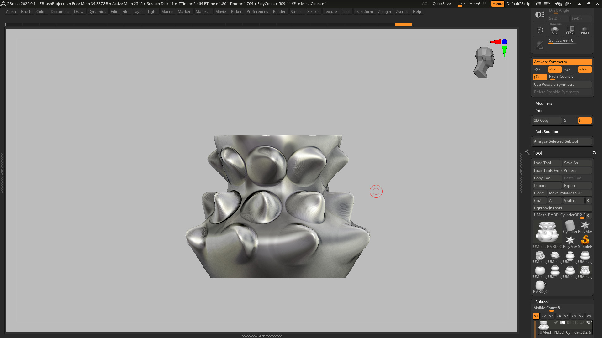Click the QuickSave button
This screenshot has width=602, height=338.
coord(442,4)
